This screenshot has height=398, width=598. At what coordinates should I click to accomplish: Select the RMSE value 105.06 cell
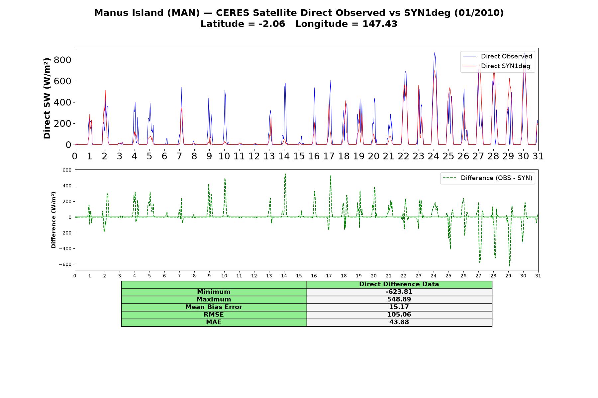pyautogui.click(x=399, y=315)
